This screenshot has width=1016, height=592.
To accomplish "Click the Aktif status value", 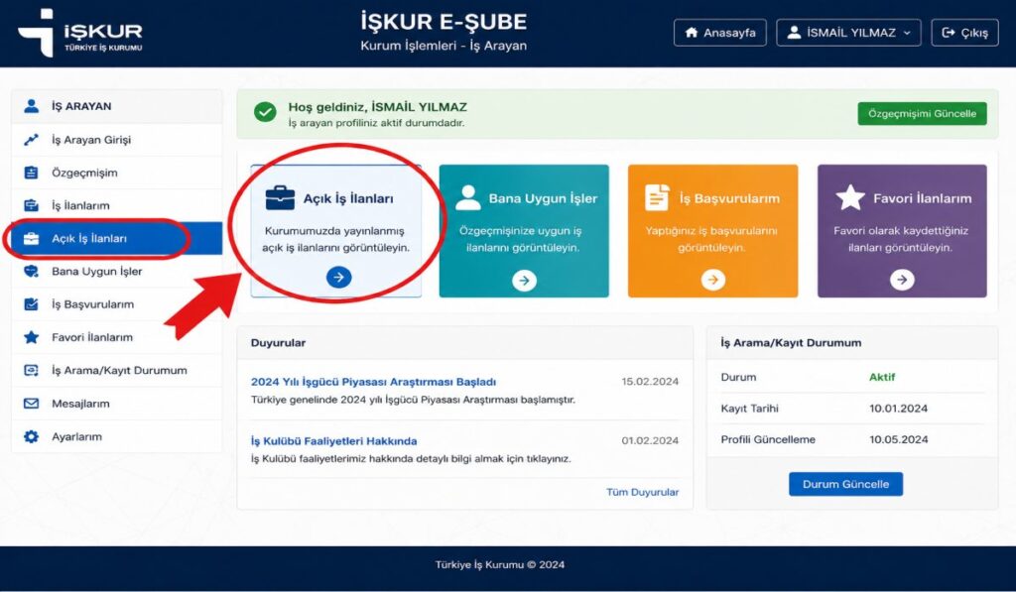I will (882, 377).
